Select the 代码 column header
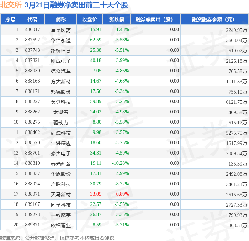The height and width of the screenshot is (241, 249). (32, 19)
